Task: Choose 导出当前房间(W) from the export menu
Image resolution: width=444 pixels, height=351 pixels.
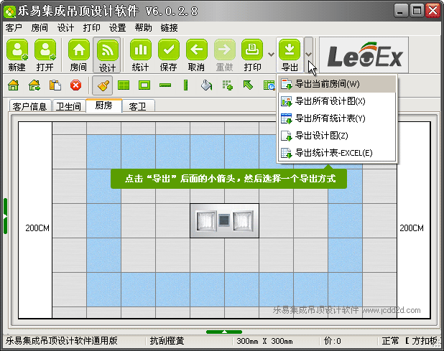Action: (x=327, y=84)
